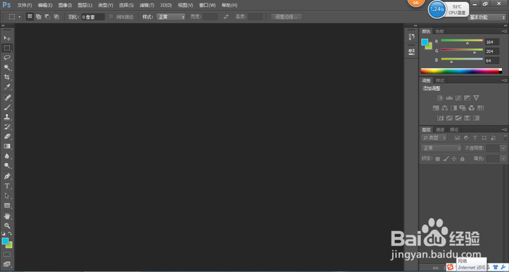Select the Path Selection tool
Screen dimensions: 509x272
tap(7, 196)
